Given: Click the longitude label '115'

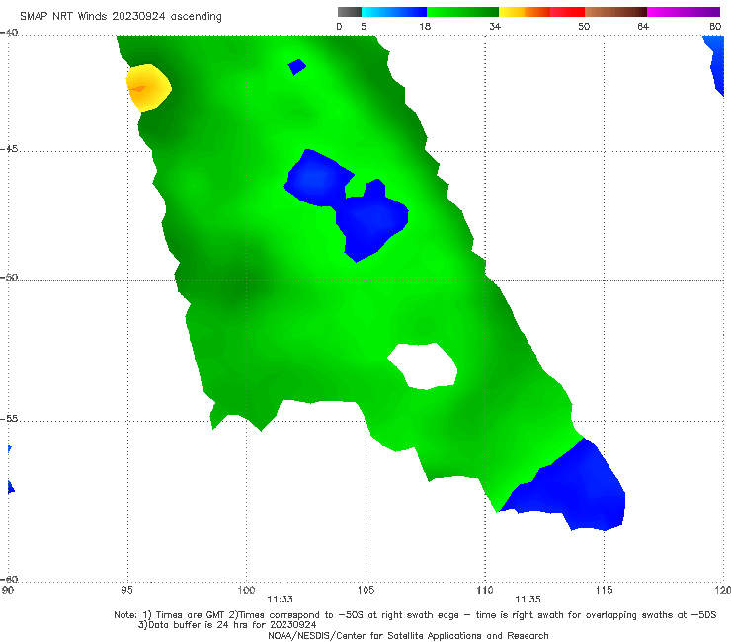Looking at the screenshot, I should (x=605, y=591).
